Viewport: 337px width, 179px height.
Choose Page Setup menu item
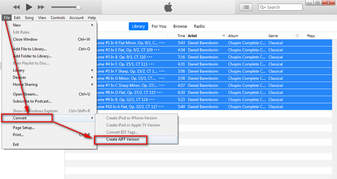(53, 128)
